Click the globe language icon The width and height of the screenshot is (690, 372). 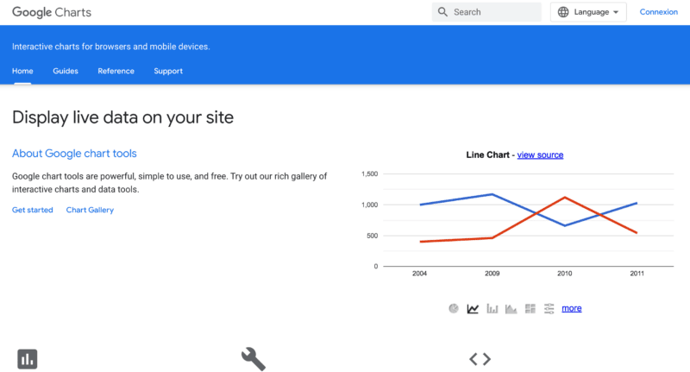(x=563, y=12)
